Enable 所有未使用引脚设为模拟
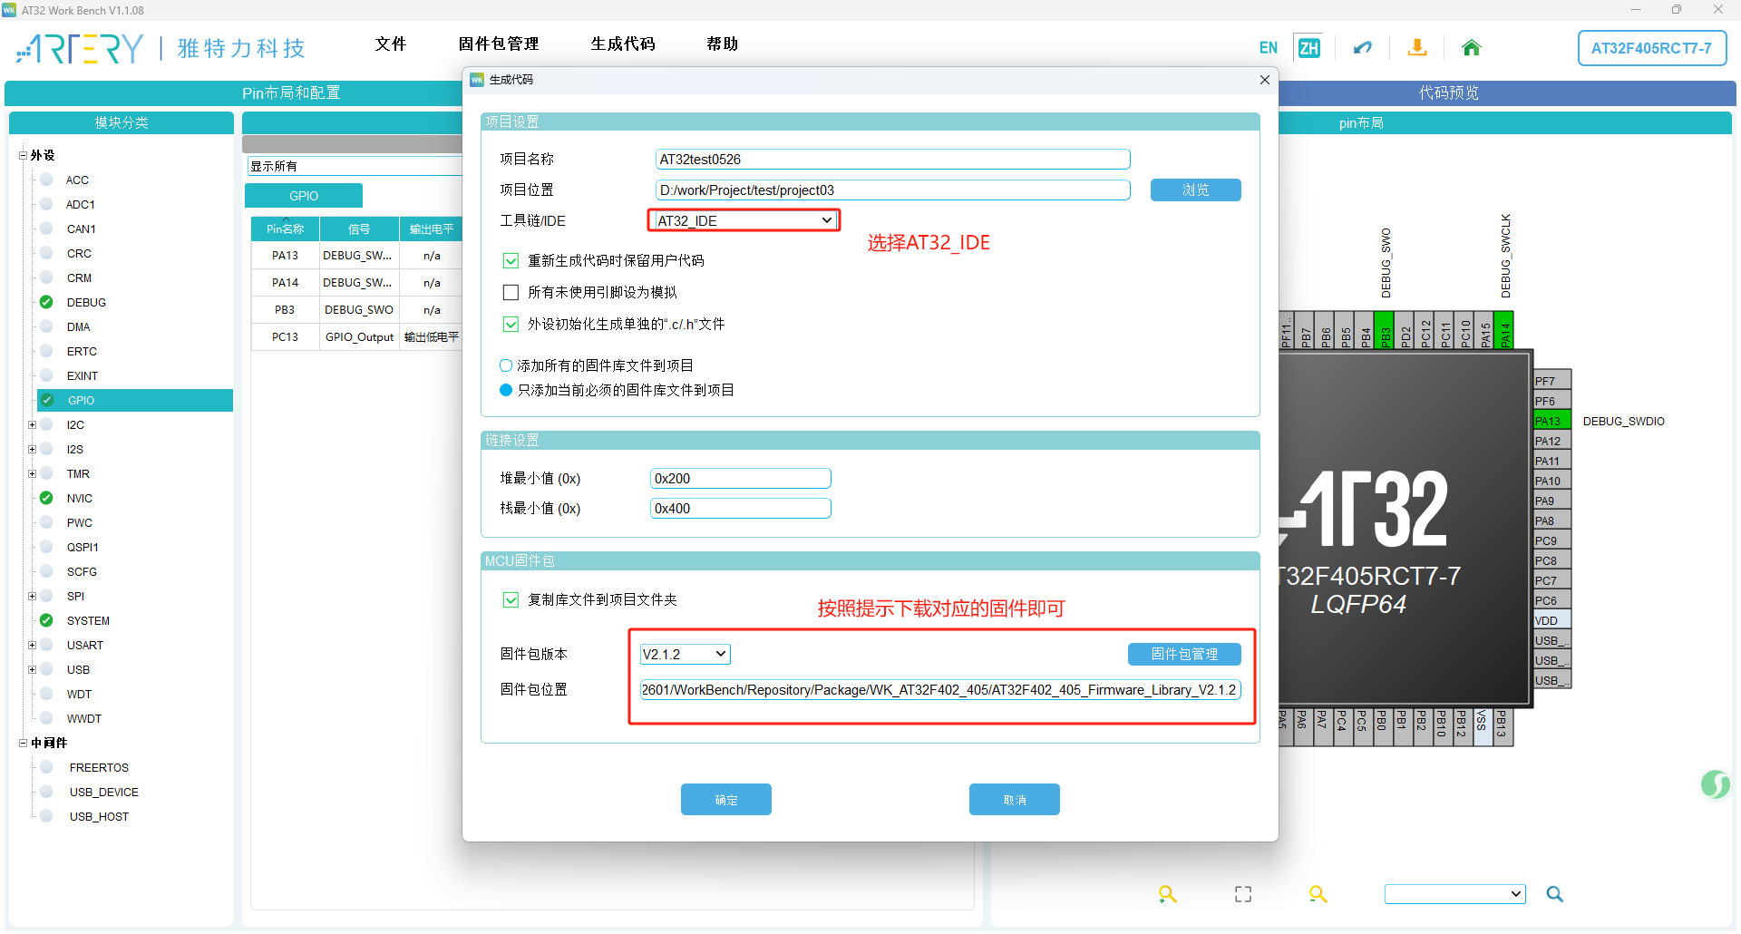Image resolution: width=1741 pixels, height=934 pixels. [x=511, y=291]
